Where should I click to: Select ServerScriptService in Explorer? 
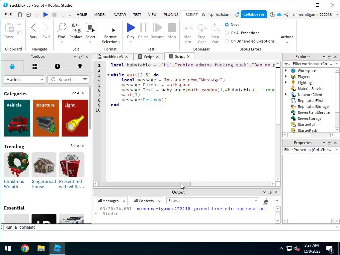coord(313,113)
